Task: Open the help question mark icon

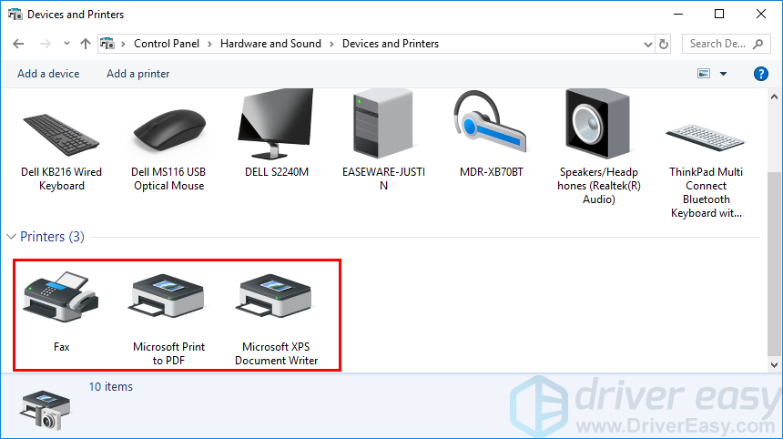Action: pos(760,74)
